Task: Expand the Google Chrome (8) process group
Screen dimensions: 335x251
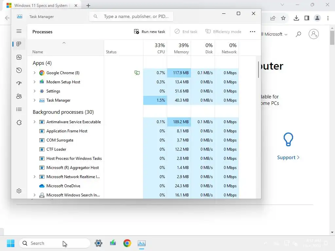Action: click(x=34, y=73)
